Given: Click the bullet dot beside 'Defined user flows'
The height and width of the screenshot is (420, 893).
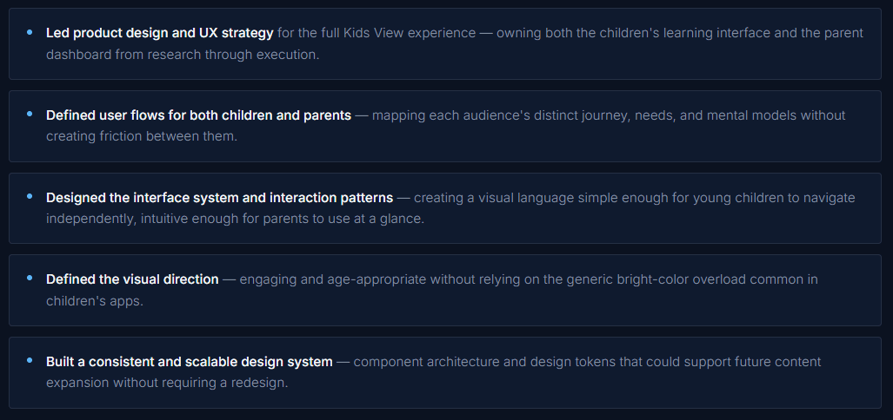Looking at the screenshot, I should (30, 115).
